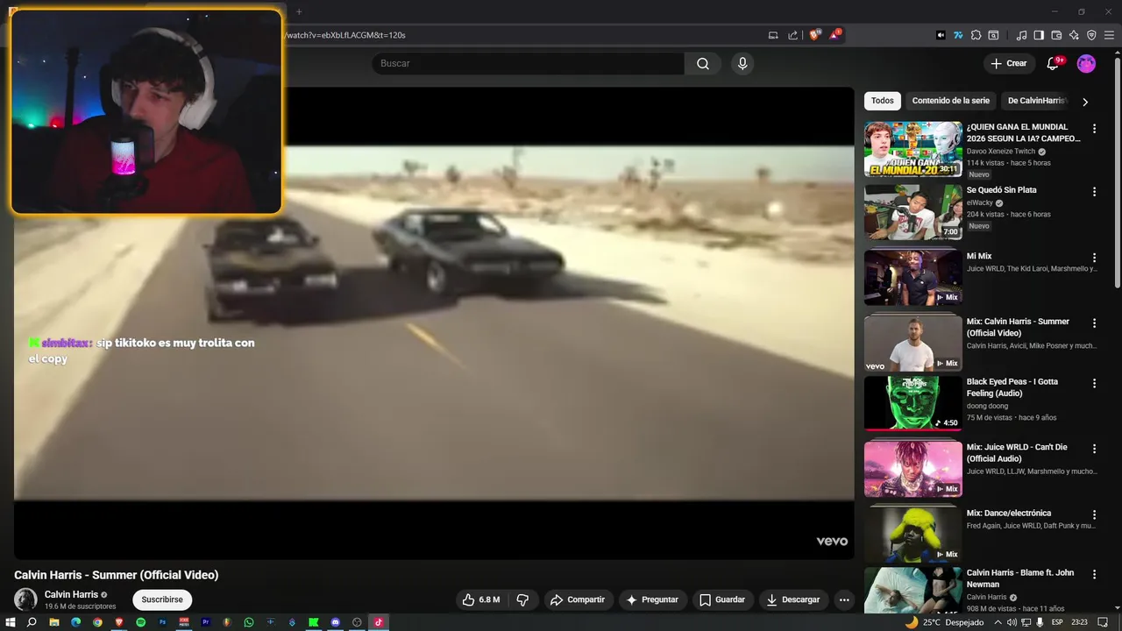1122x631 pixels.
Task: Start voice search with the microphone icon
Action: coord(742,63)
